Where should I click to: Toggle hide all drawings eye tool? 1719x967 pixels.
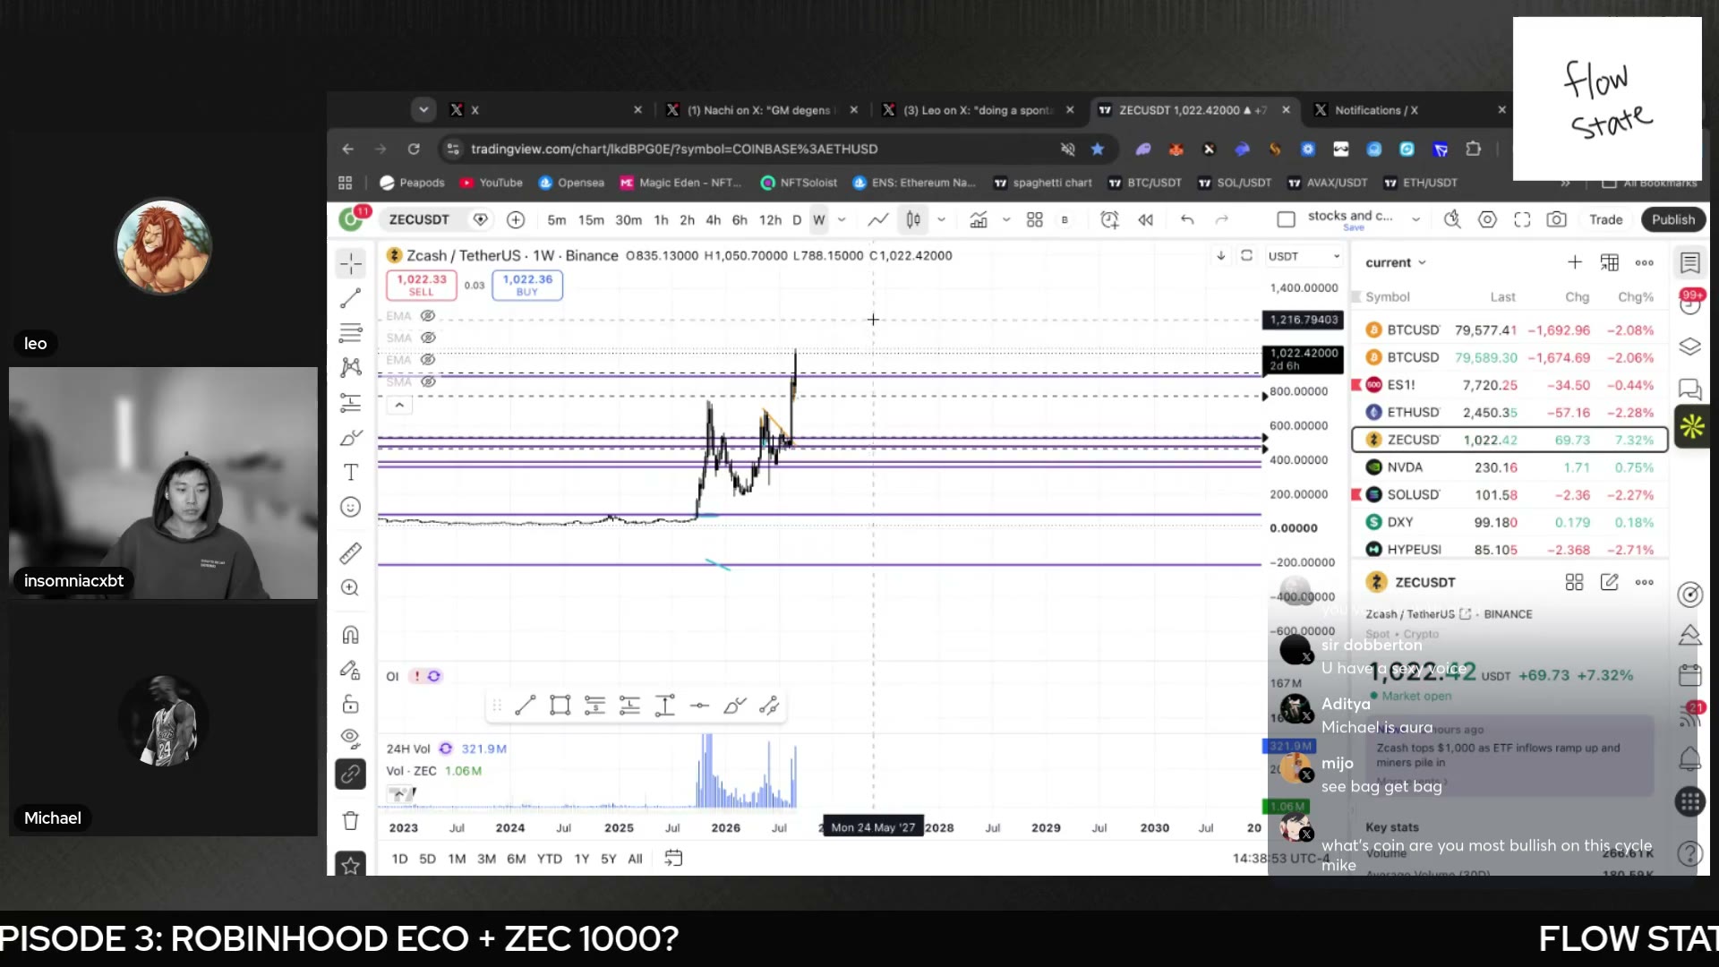point(350,738)
